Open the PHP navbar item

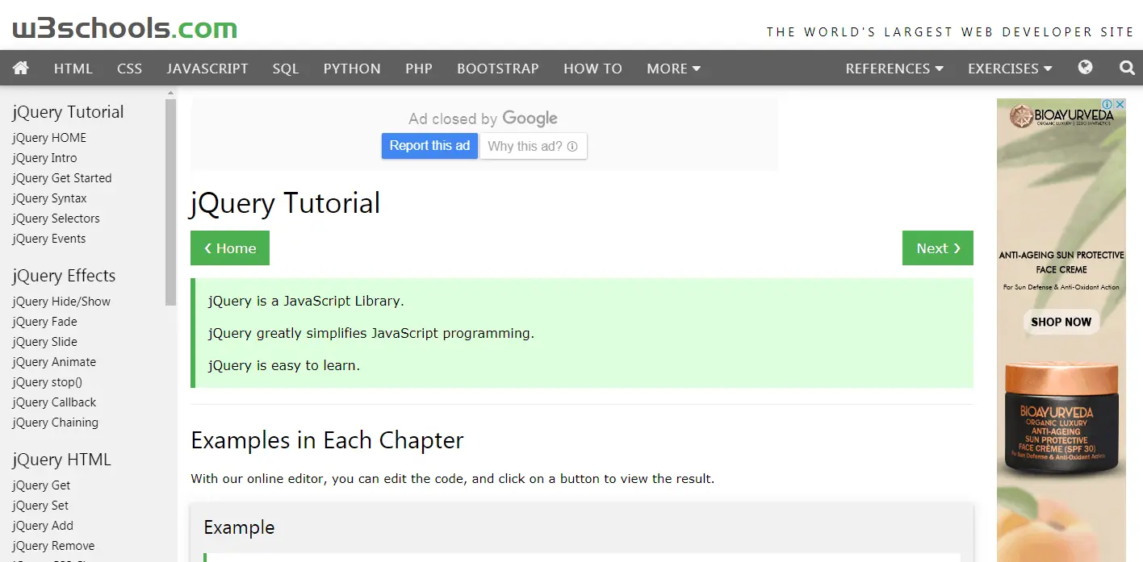pyautogui.click(x=419, y=69)
